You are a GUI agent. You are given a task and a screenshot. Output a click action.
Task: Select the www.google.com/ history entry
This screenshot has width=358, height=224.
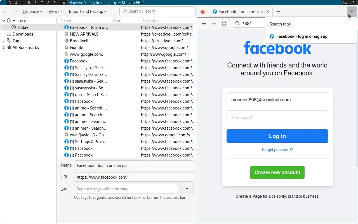tap(125, 54)
